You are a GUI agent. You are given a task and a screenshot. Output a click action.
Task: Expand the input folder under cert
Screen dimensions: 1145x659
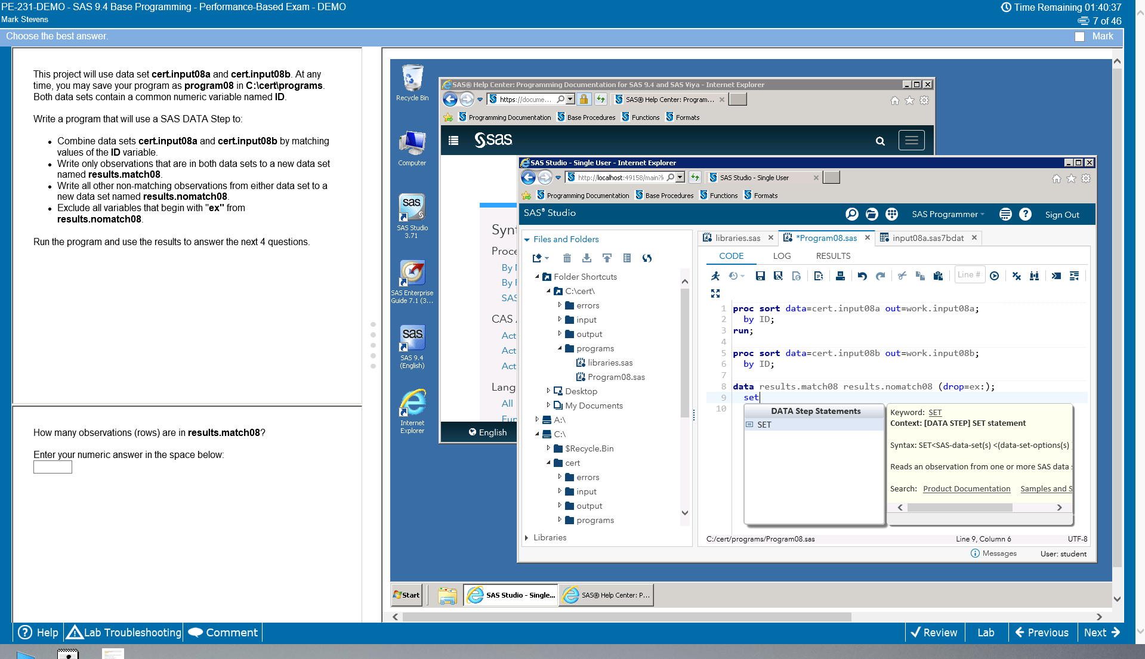560,491
